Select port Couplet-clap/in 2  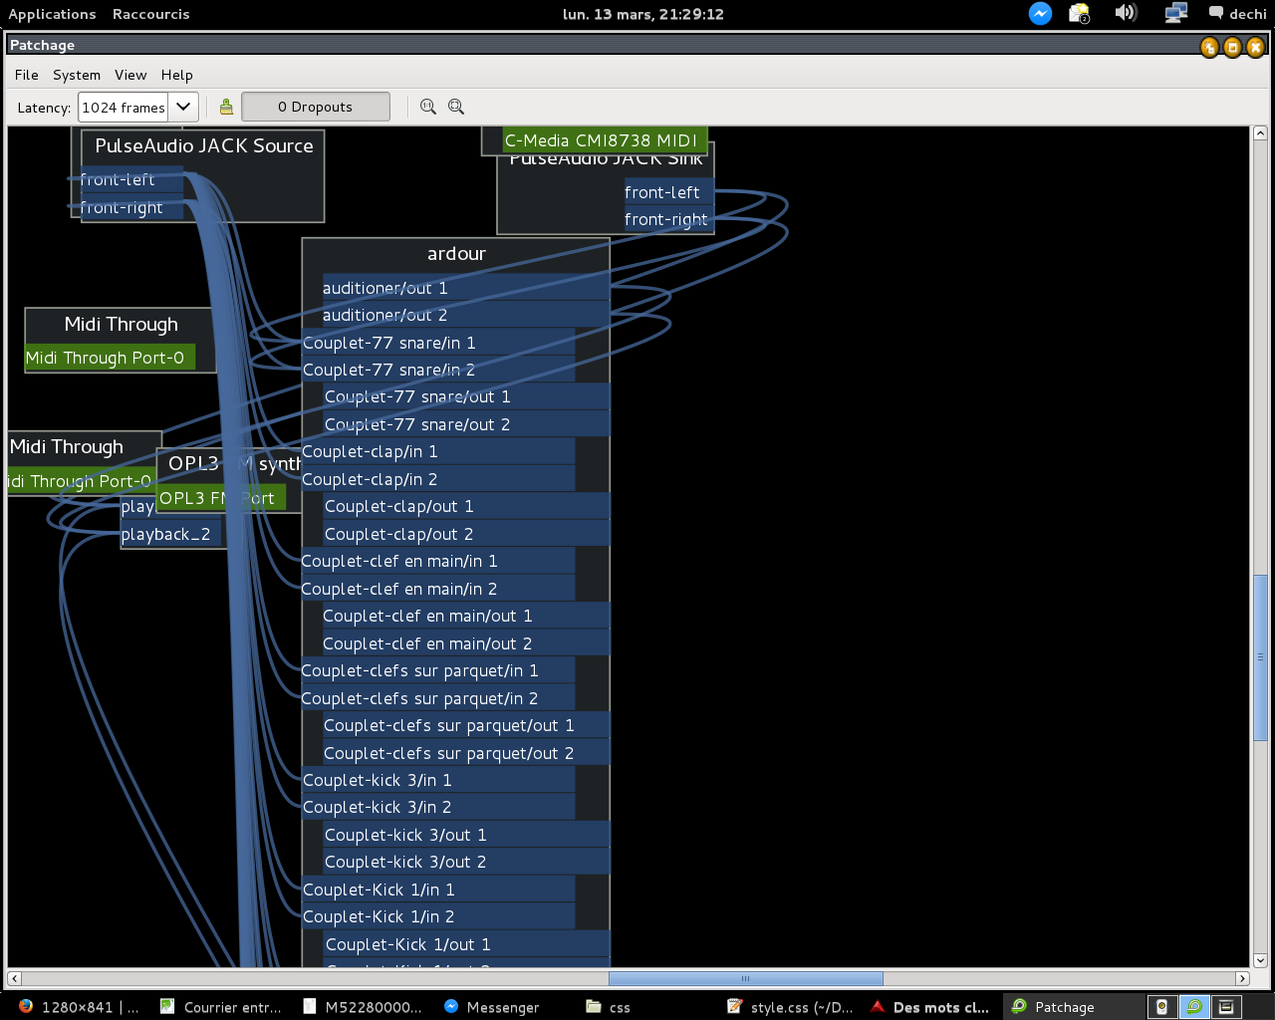tap(438, 479)
